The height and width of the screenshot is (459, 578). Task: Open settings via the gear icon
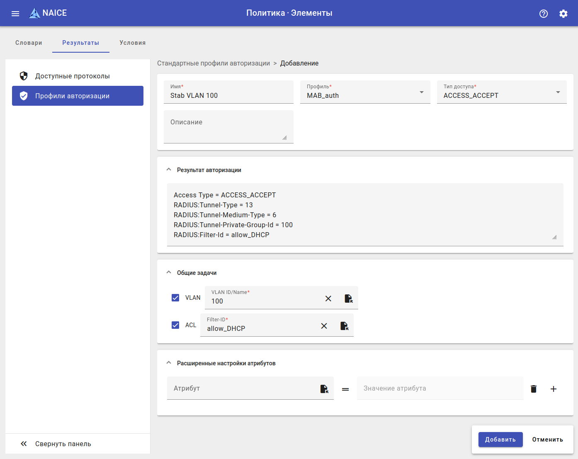(x=563, y=14)
